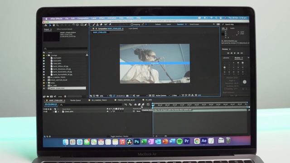Screen dimensions: 290x163
Task: Open the Effect menu
Action: pyautogui.click(x=101, y=18)
